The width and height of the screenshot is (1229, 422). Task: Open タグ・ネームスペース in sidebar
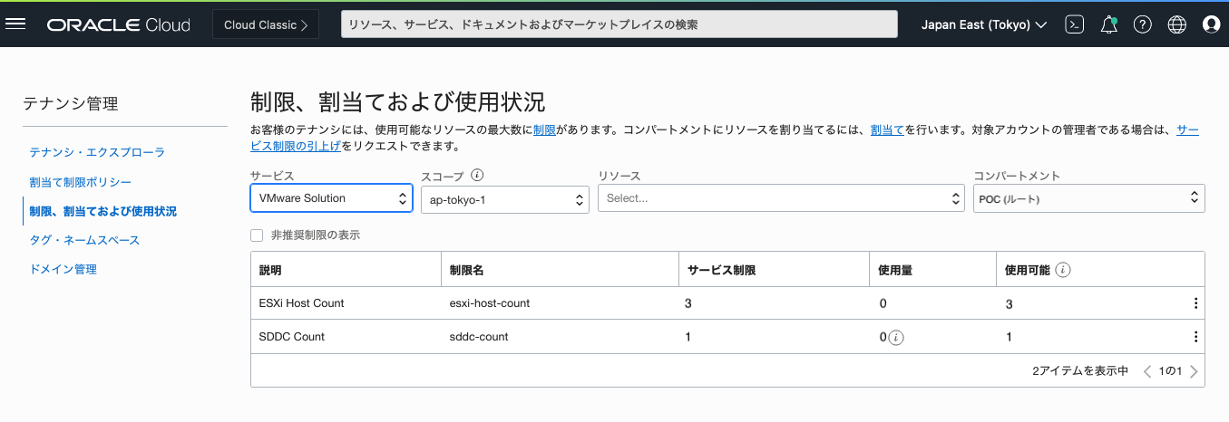(x=84, y=240)
